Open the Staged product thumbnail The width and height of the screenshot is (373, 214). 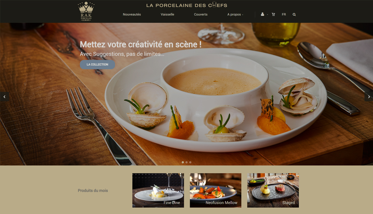tap(273, 190)
